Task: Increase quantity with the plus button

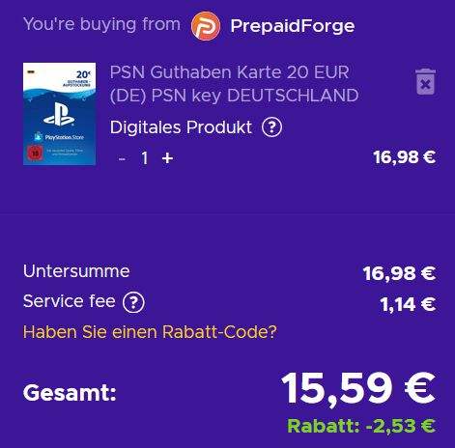Action: click(x=167, y=158)
